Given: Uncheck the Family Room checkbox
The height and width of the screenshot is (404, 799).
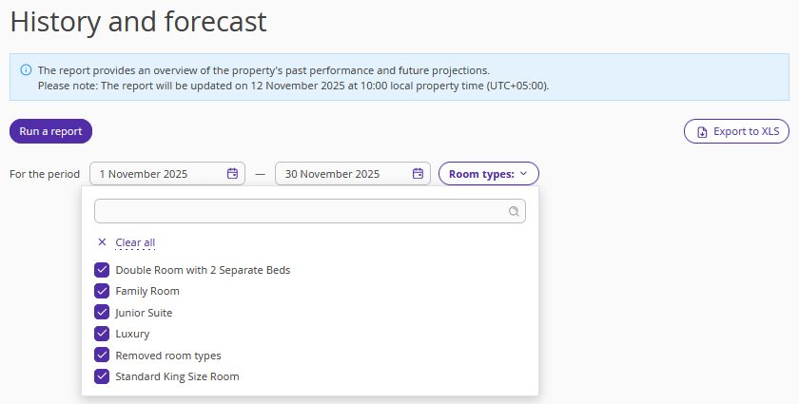Looking at the screenshot, I should 102,291.
